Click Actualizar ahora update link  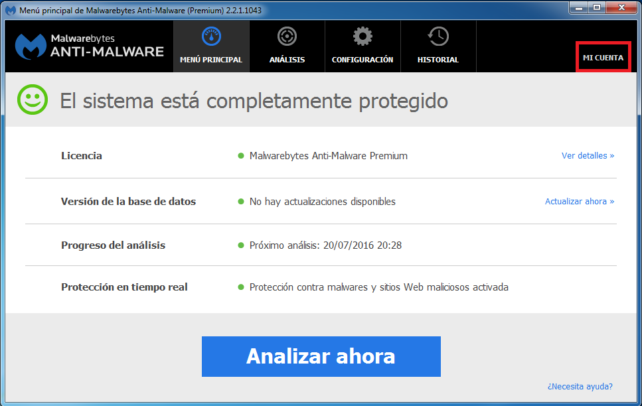tap(580, 202)
